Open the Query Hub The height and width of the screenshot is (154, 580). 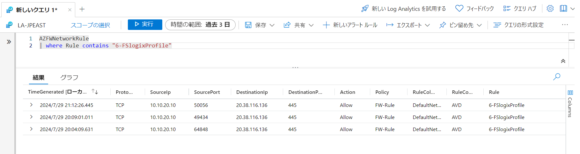[520, 9]
